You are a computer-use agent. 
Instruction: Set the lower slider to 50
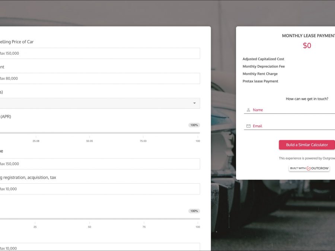[x=89, y=219]
